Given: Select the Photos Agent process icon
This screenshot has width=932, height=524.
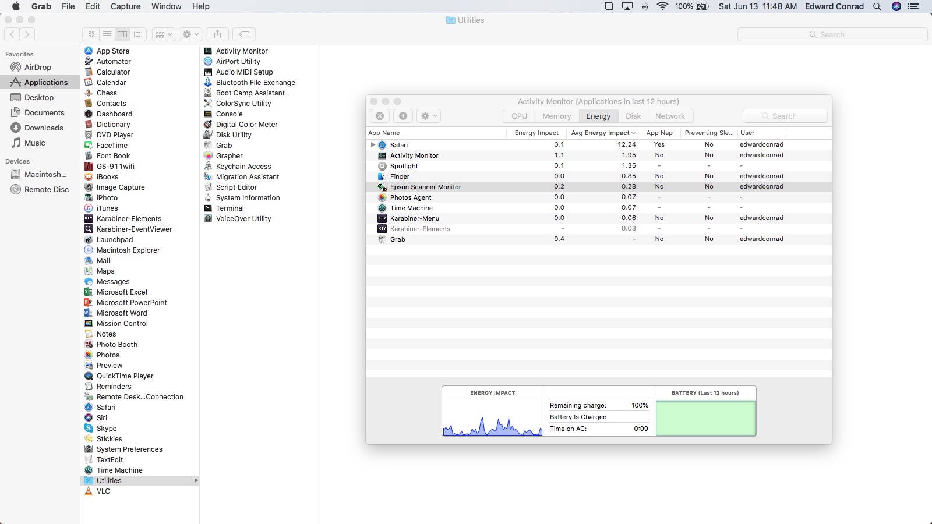Looking at the screenshot, I should point(382,197).
